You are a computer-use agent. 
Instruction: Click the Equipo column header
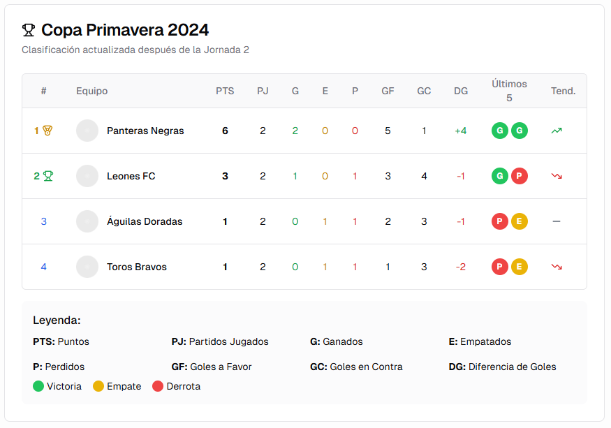[91, 91]
